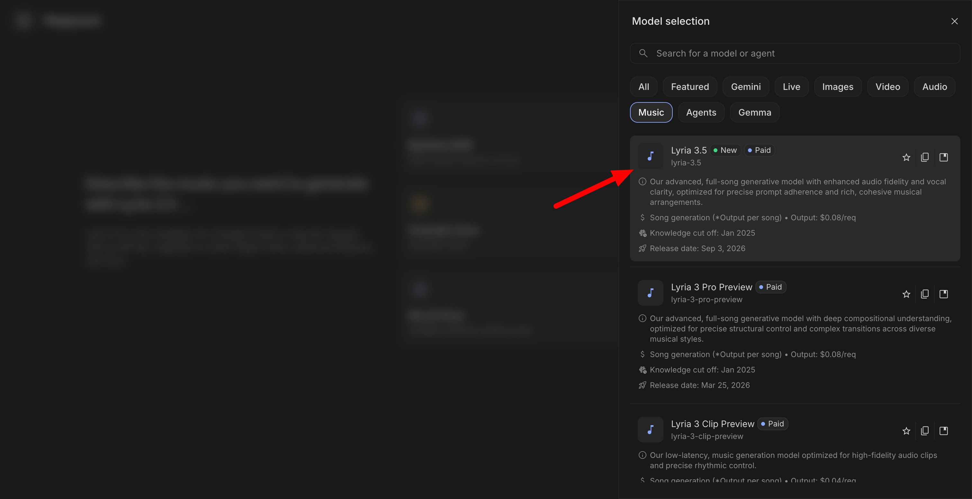Click the New badge on Lyria 3.5
The image size is (972, 499).
click(x=725, y=150)
